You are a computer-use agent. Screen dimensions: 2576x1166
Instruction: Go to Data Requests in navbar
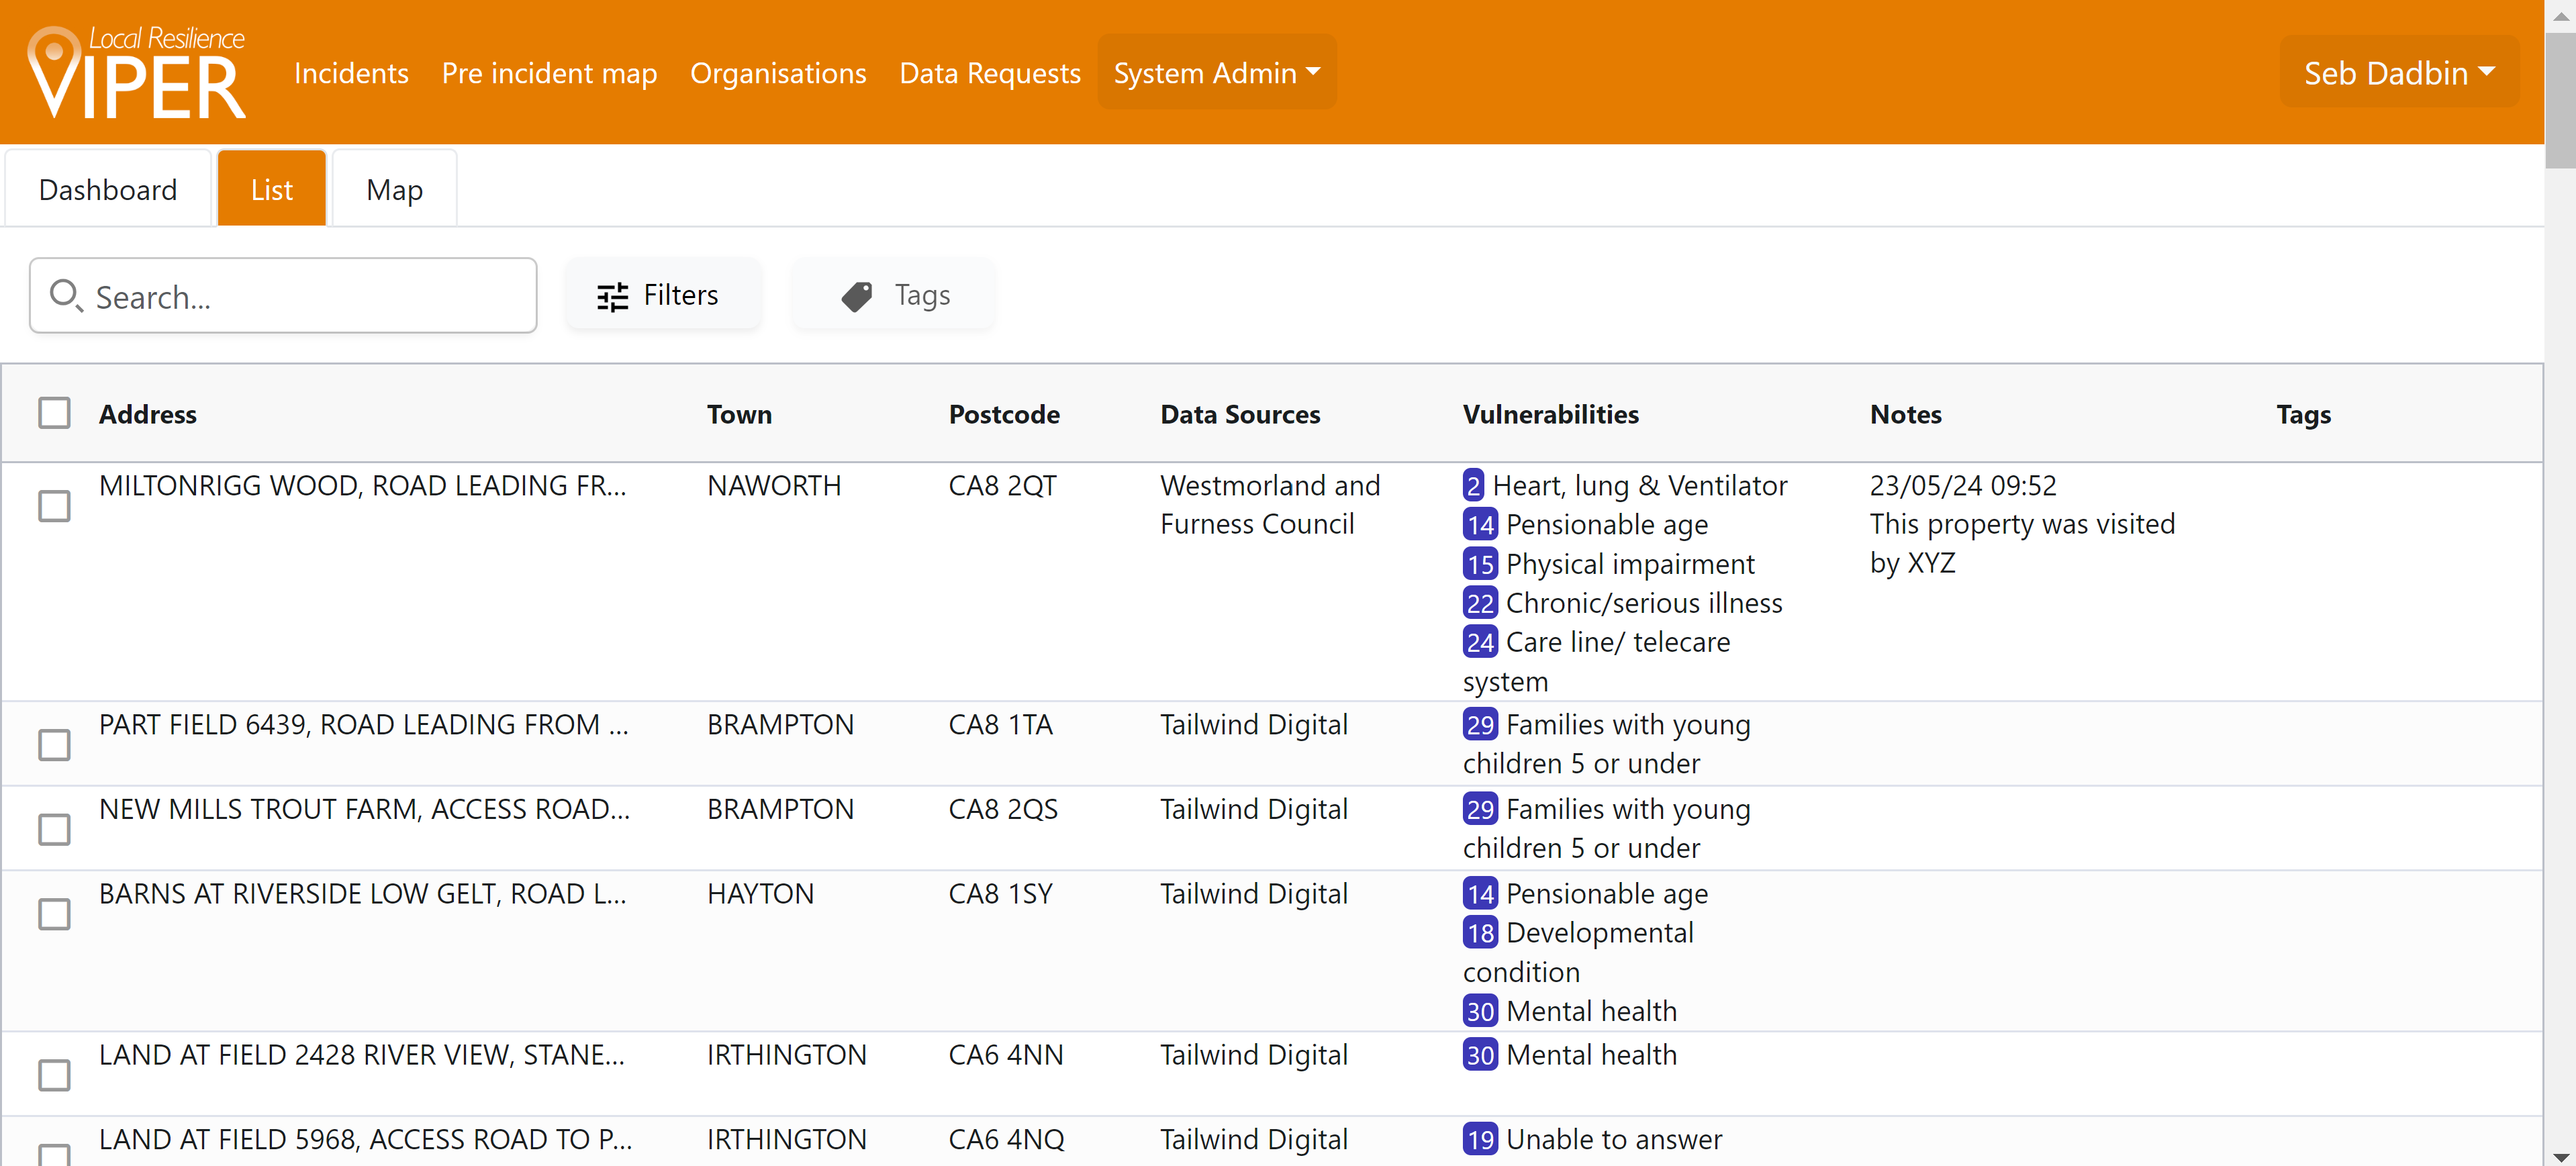[x=989, y=73]
